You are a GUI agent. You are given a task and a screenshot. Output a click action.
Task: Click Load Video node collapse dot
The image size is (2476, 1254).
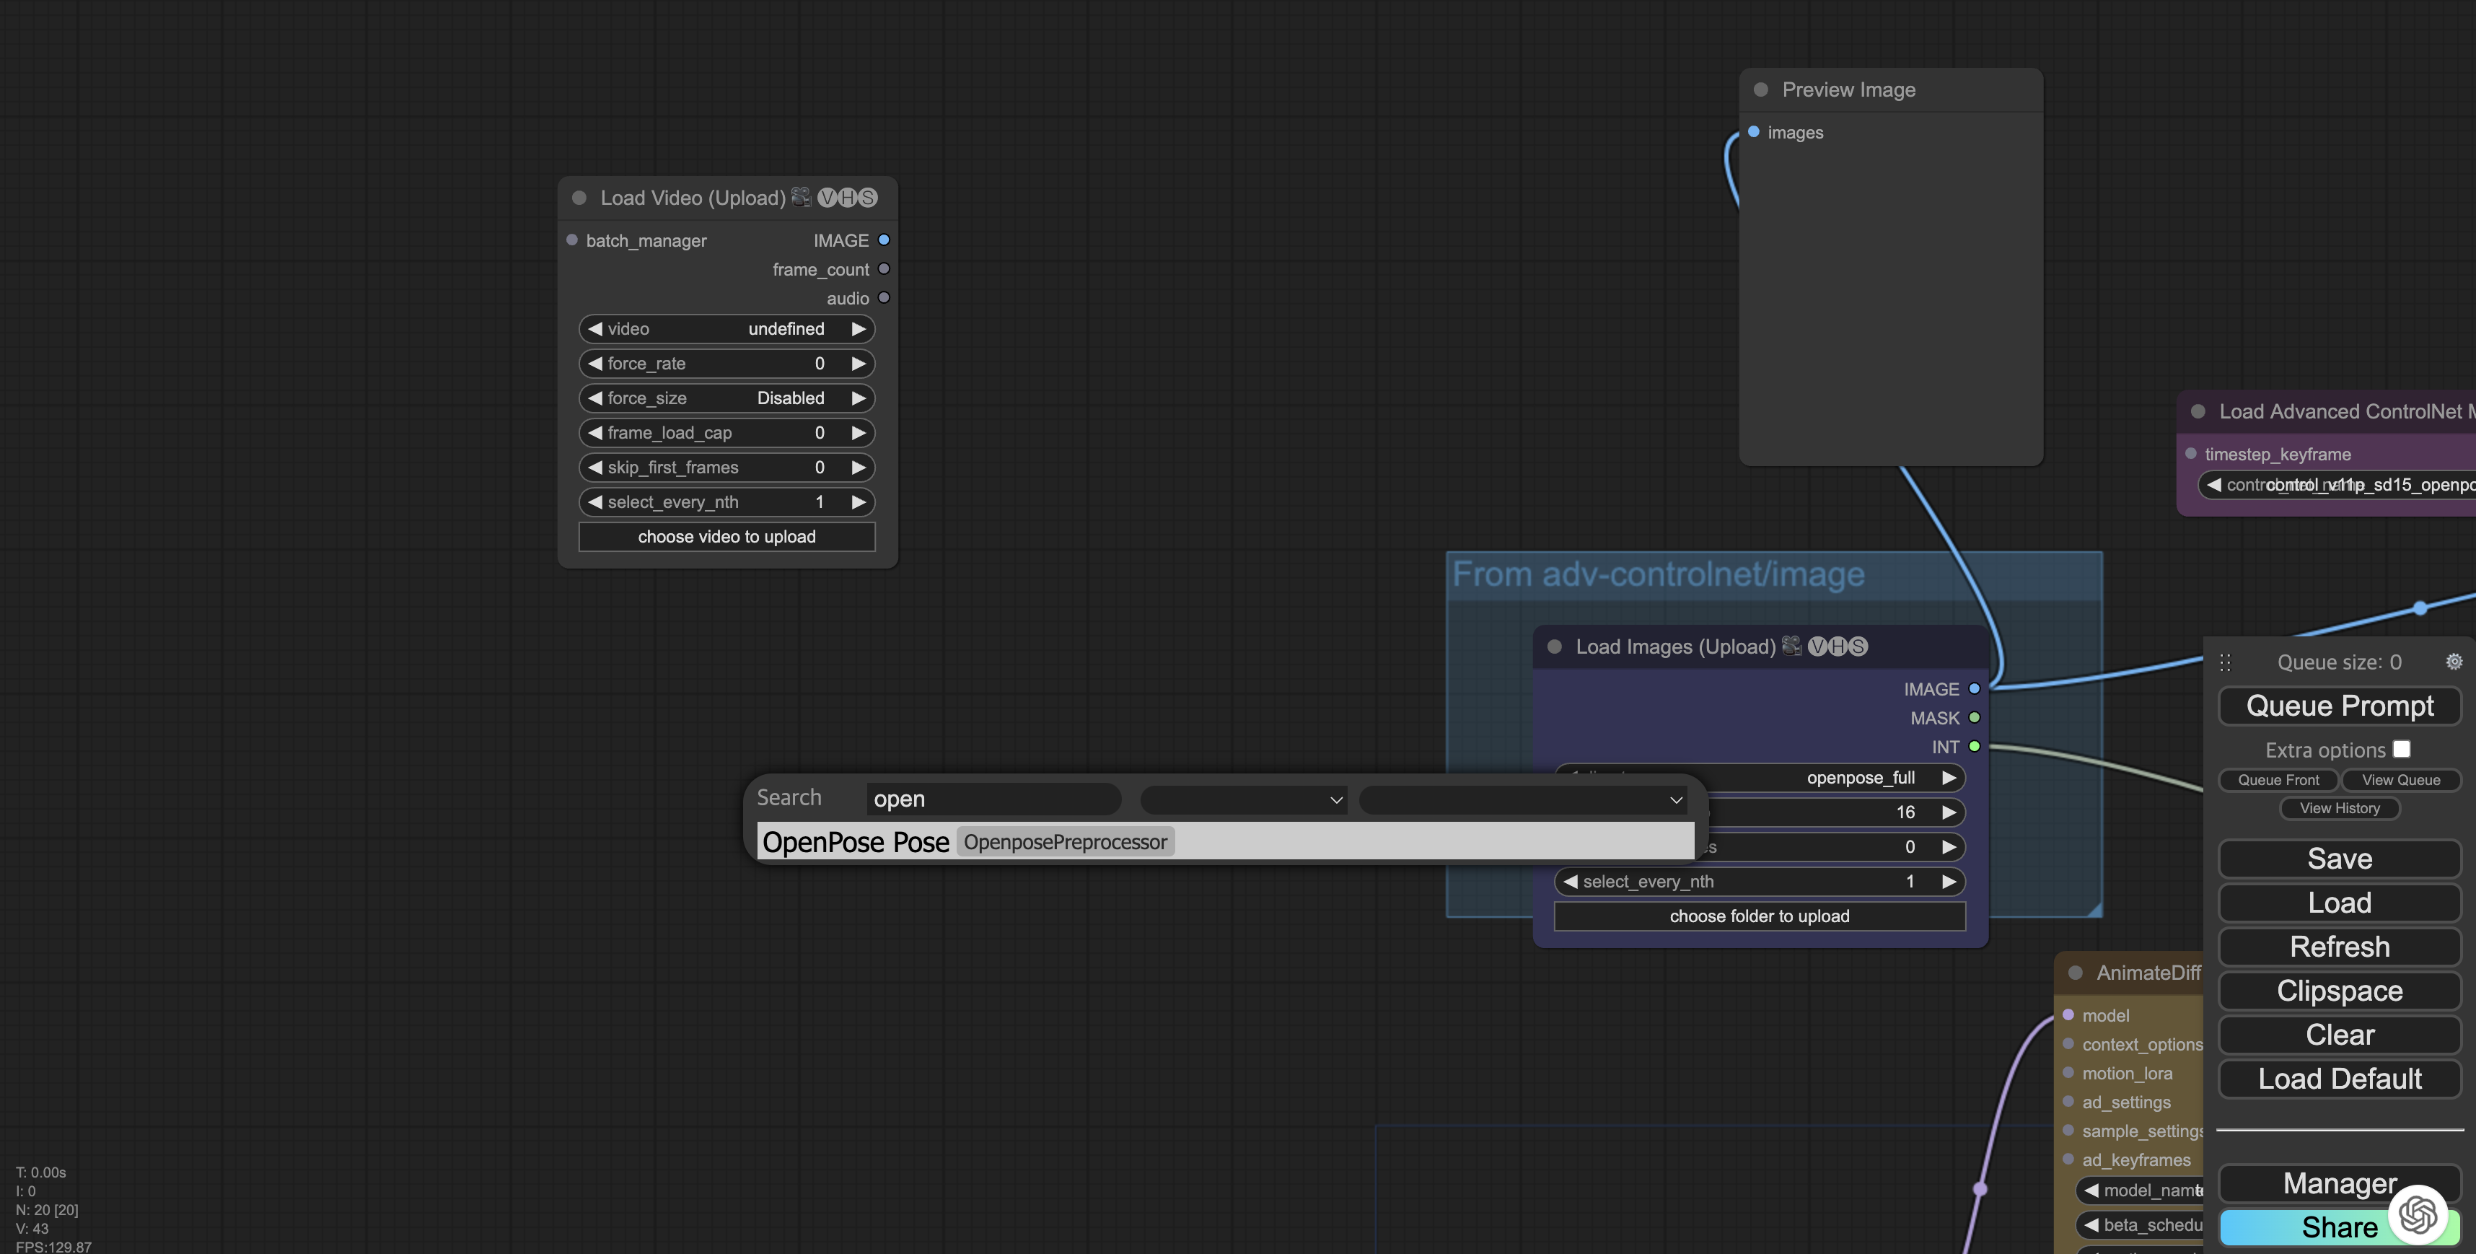point(579,198)
